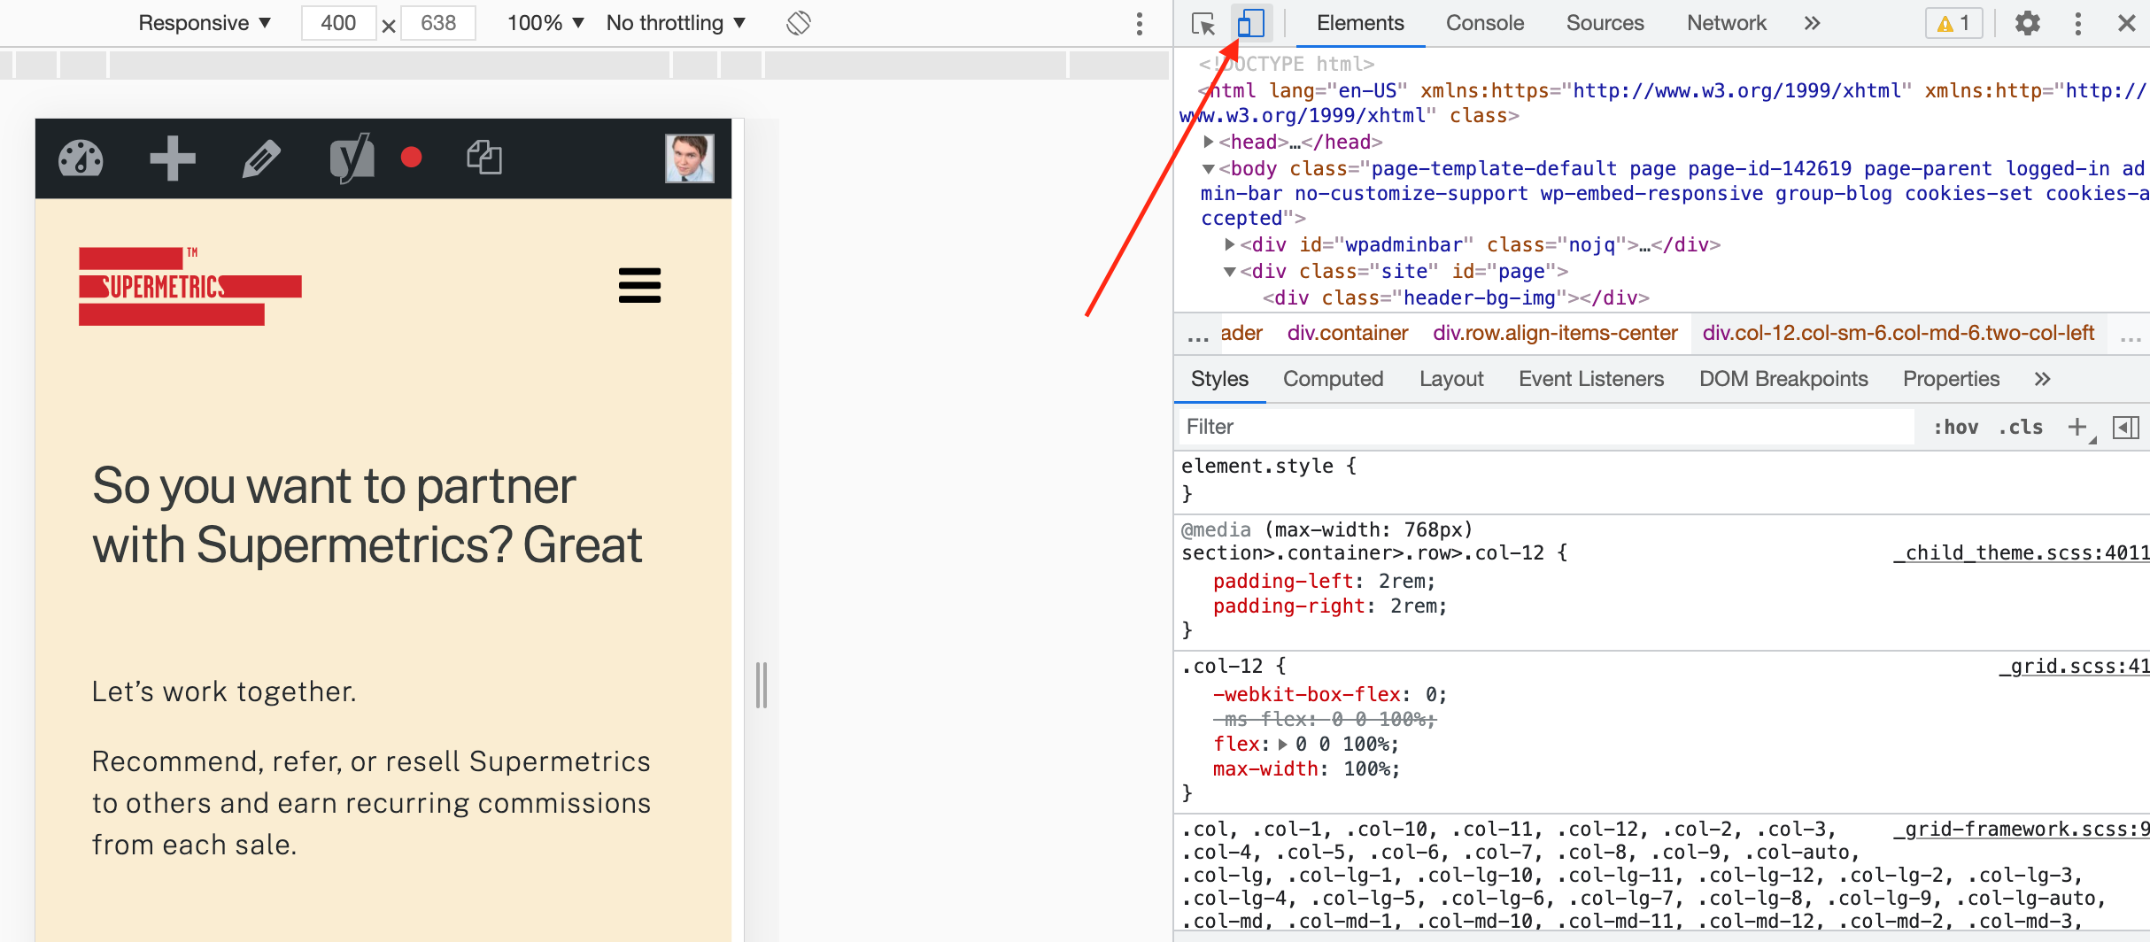Collapse the body element node

(x=1208, y=168)
